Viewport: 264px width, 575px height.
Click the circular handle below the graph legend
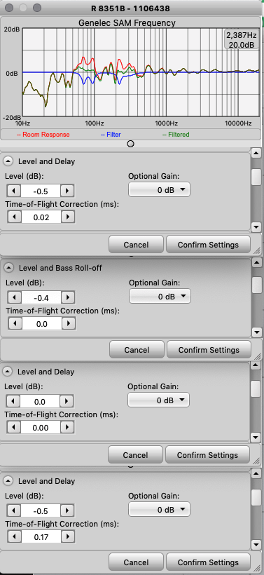[x=130, y=143]
